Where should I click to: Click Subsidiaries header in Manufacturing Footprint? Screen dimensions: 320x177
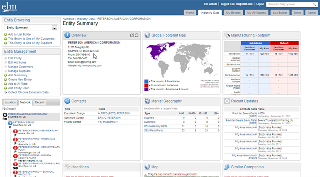(x=256, y=43)
